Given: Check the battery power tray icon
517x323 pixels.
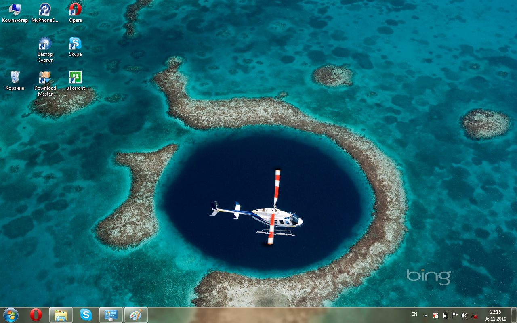Looking at the screenshot, I should tap(445, 315).
